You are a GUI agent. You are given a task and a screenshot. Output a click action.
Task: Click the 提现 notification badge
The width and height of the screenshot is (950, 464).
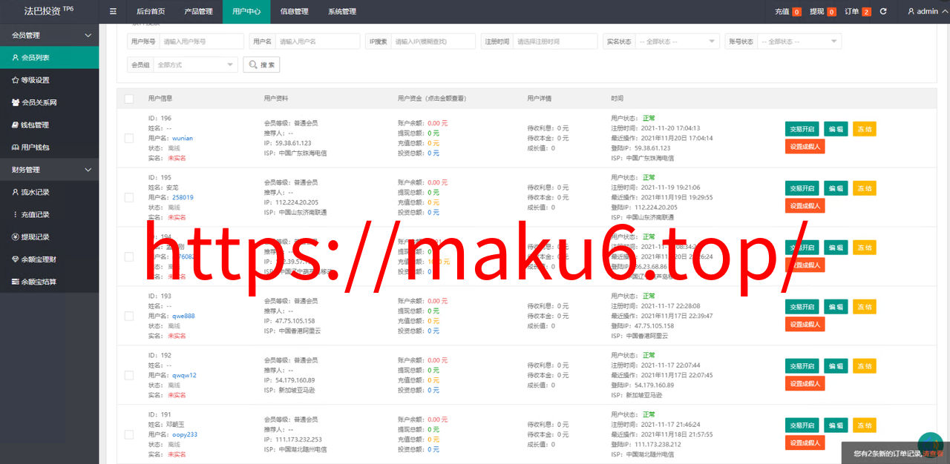pyautogui.click(x=831, y=12)
